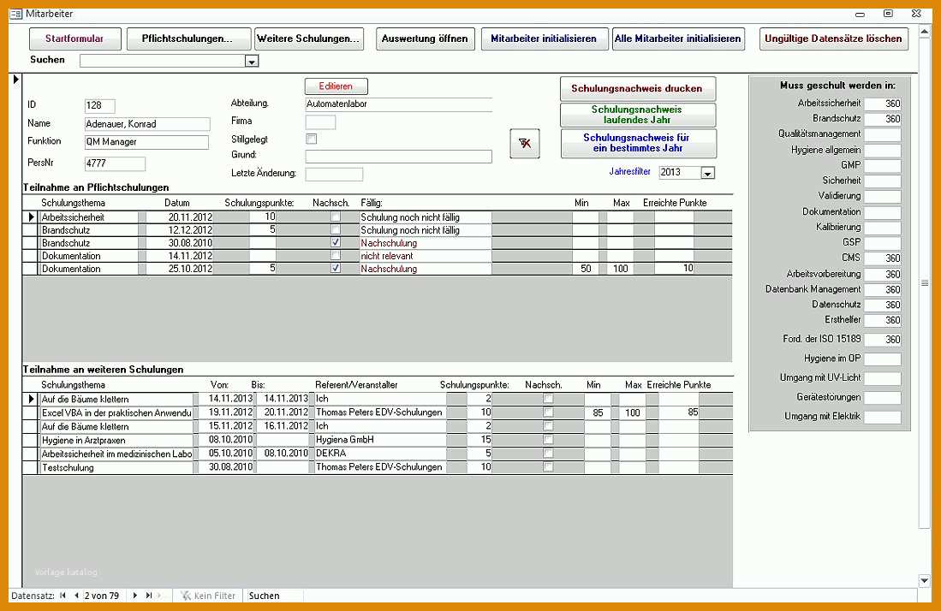Uncheck Nachsch. for Dokumentation 25.10.2012

point(336,268)
